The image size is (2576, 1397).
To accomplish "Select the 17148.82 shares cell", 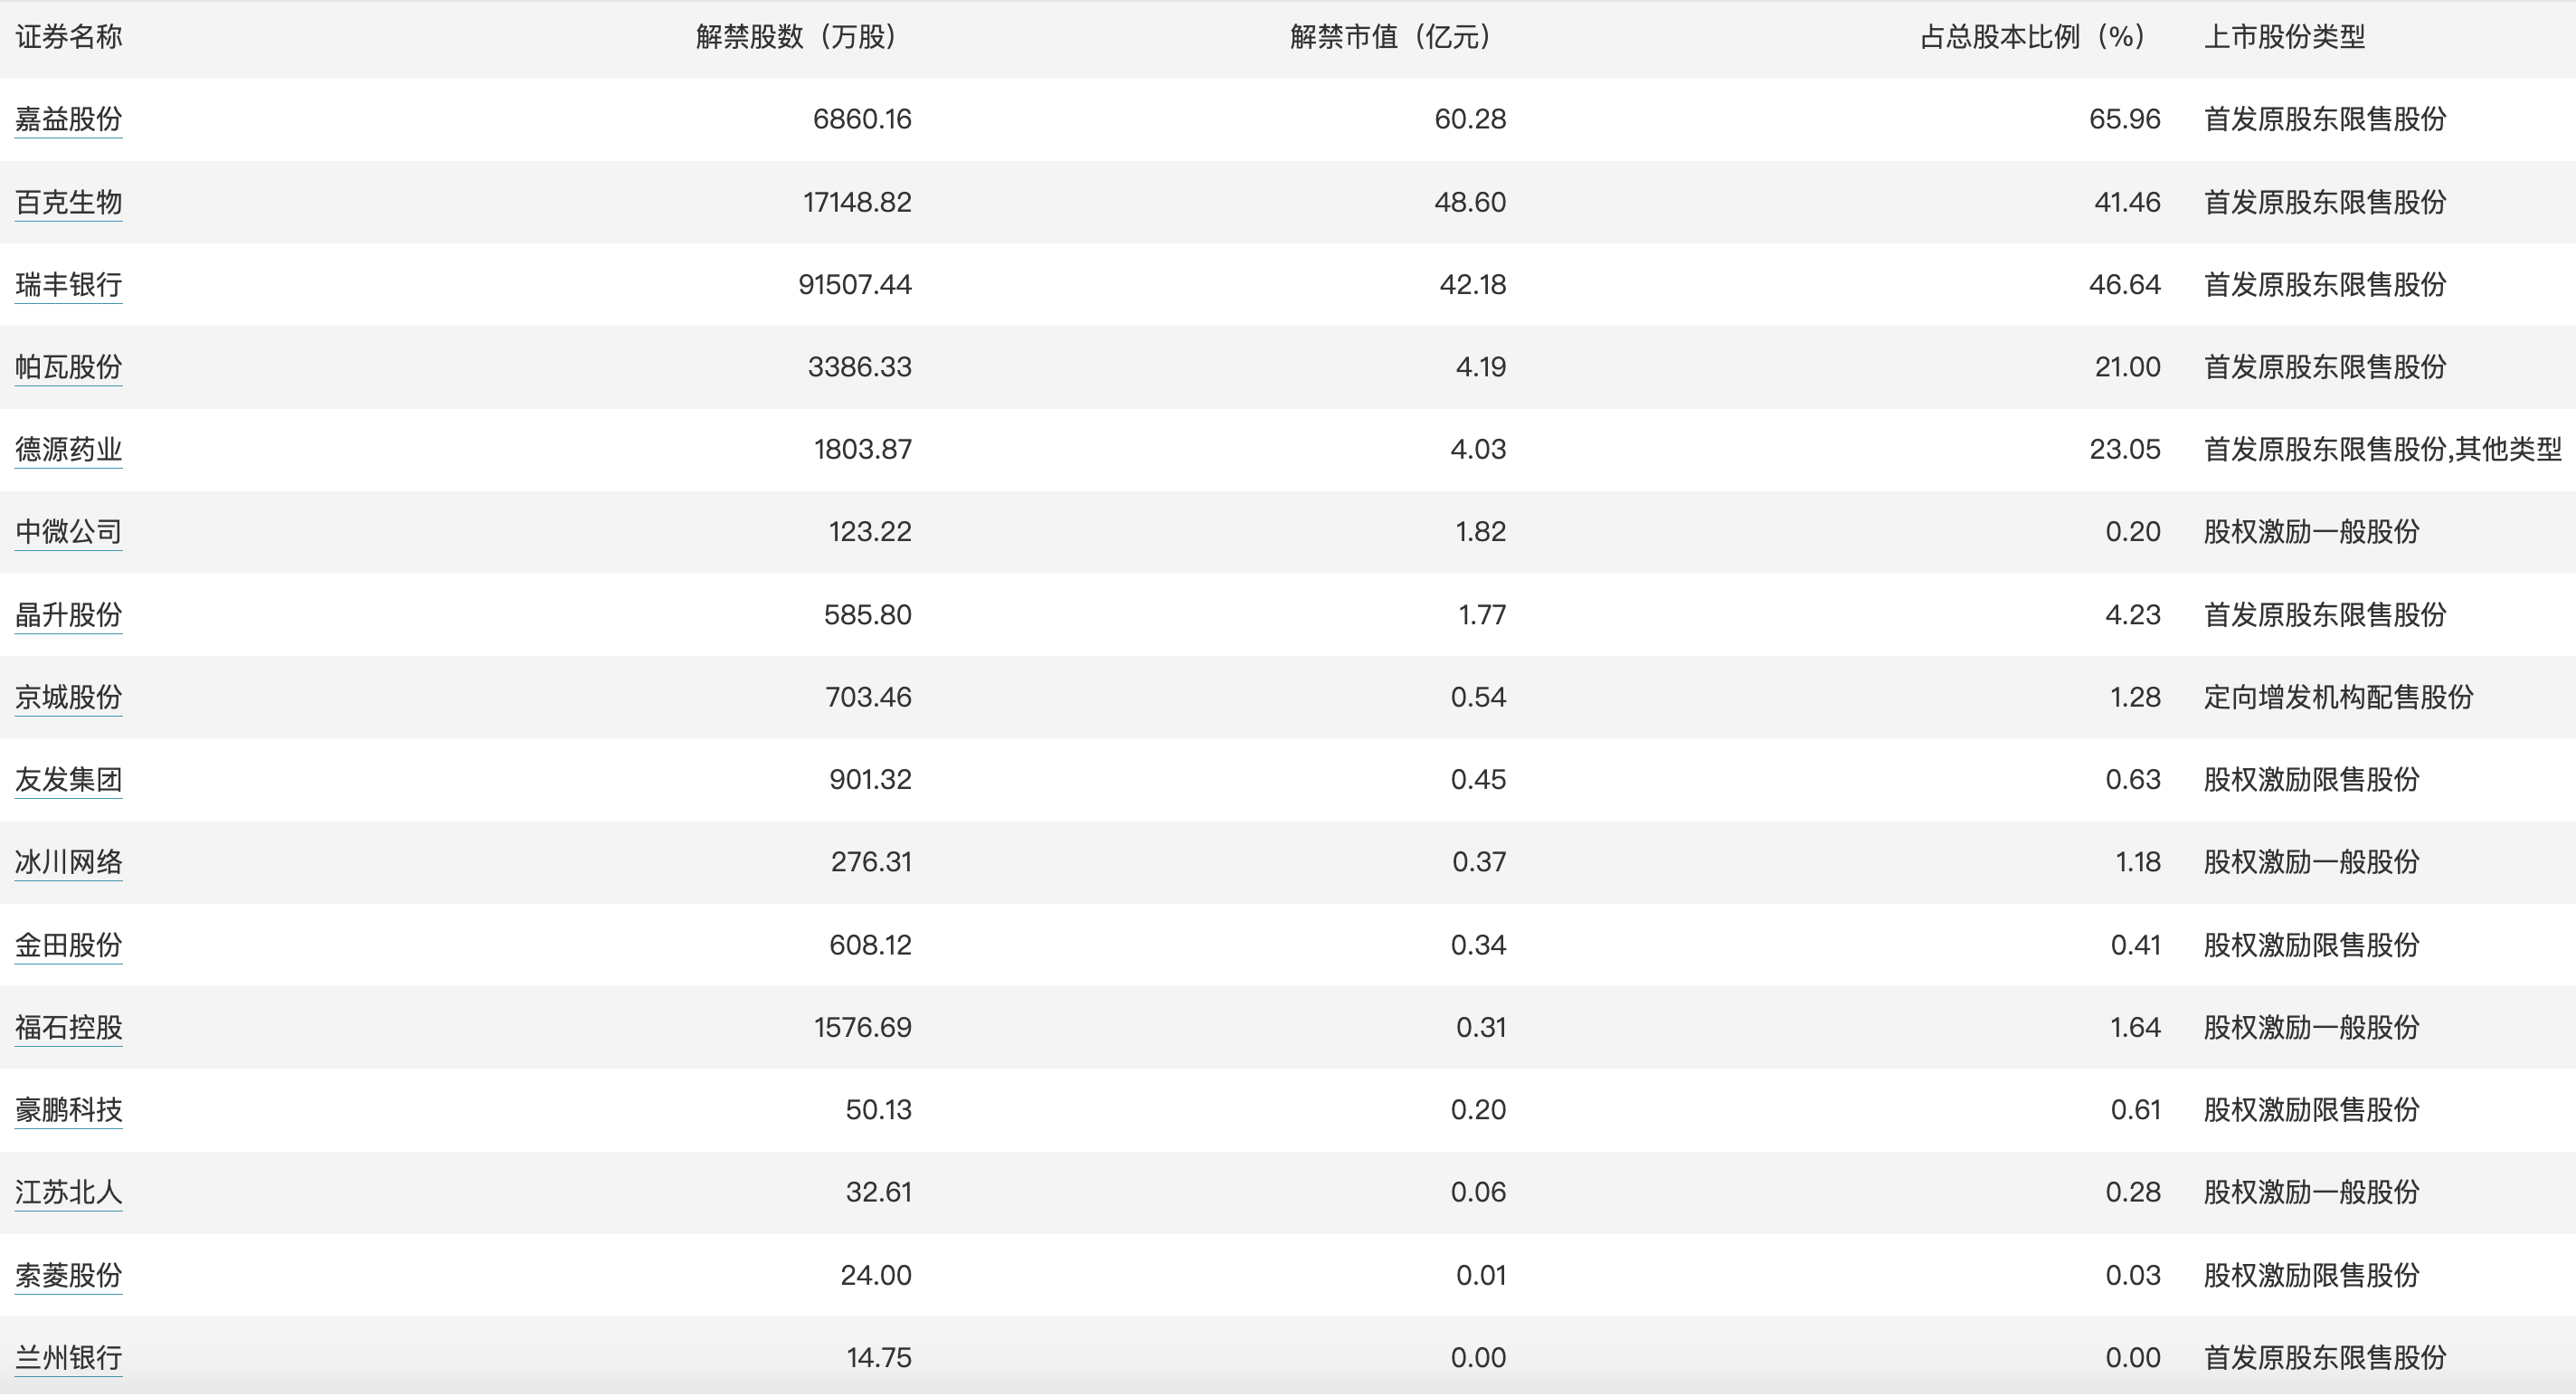I will pos(857,202).
